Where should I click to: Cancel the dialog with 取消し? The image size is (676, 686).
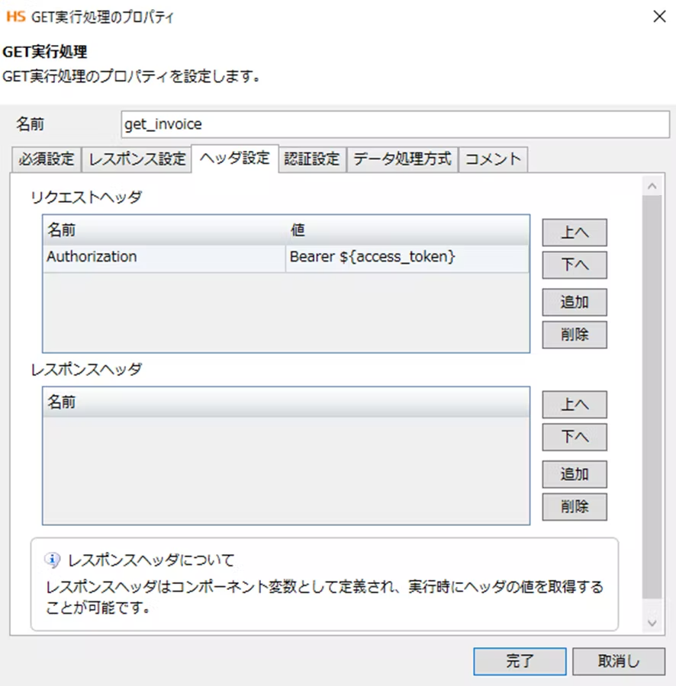pyautogui.click(x=619, y=662)
